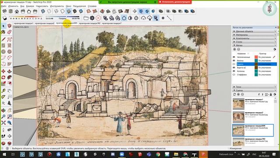Expand the Стили panel

pos(254,42)
